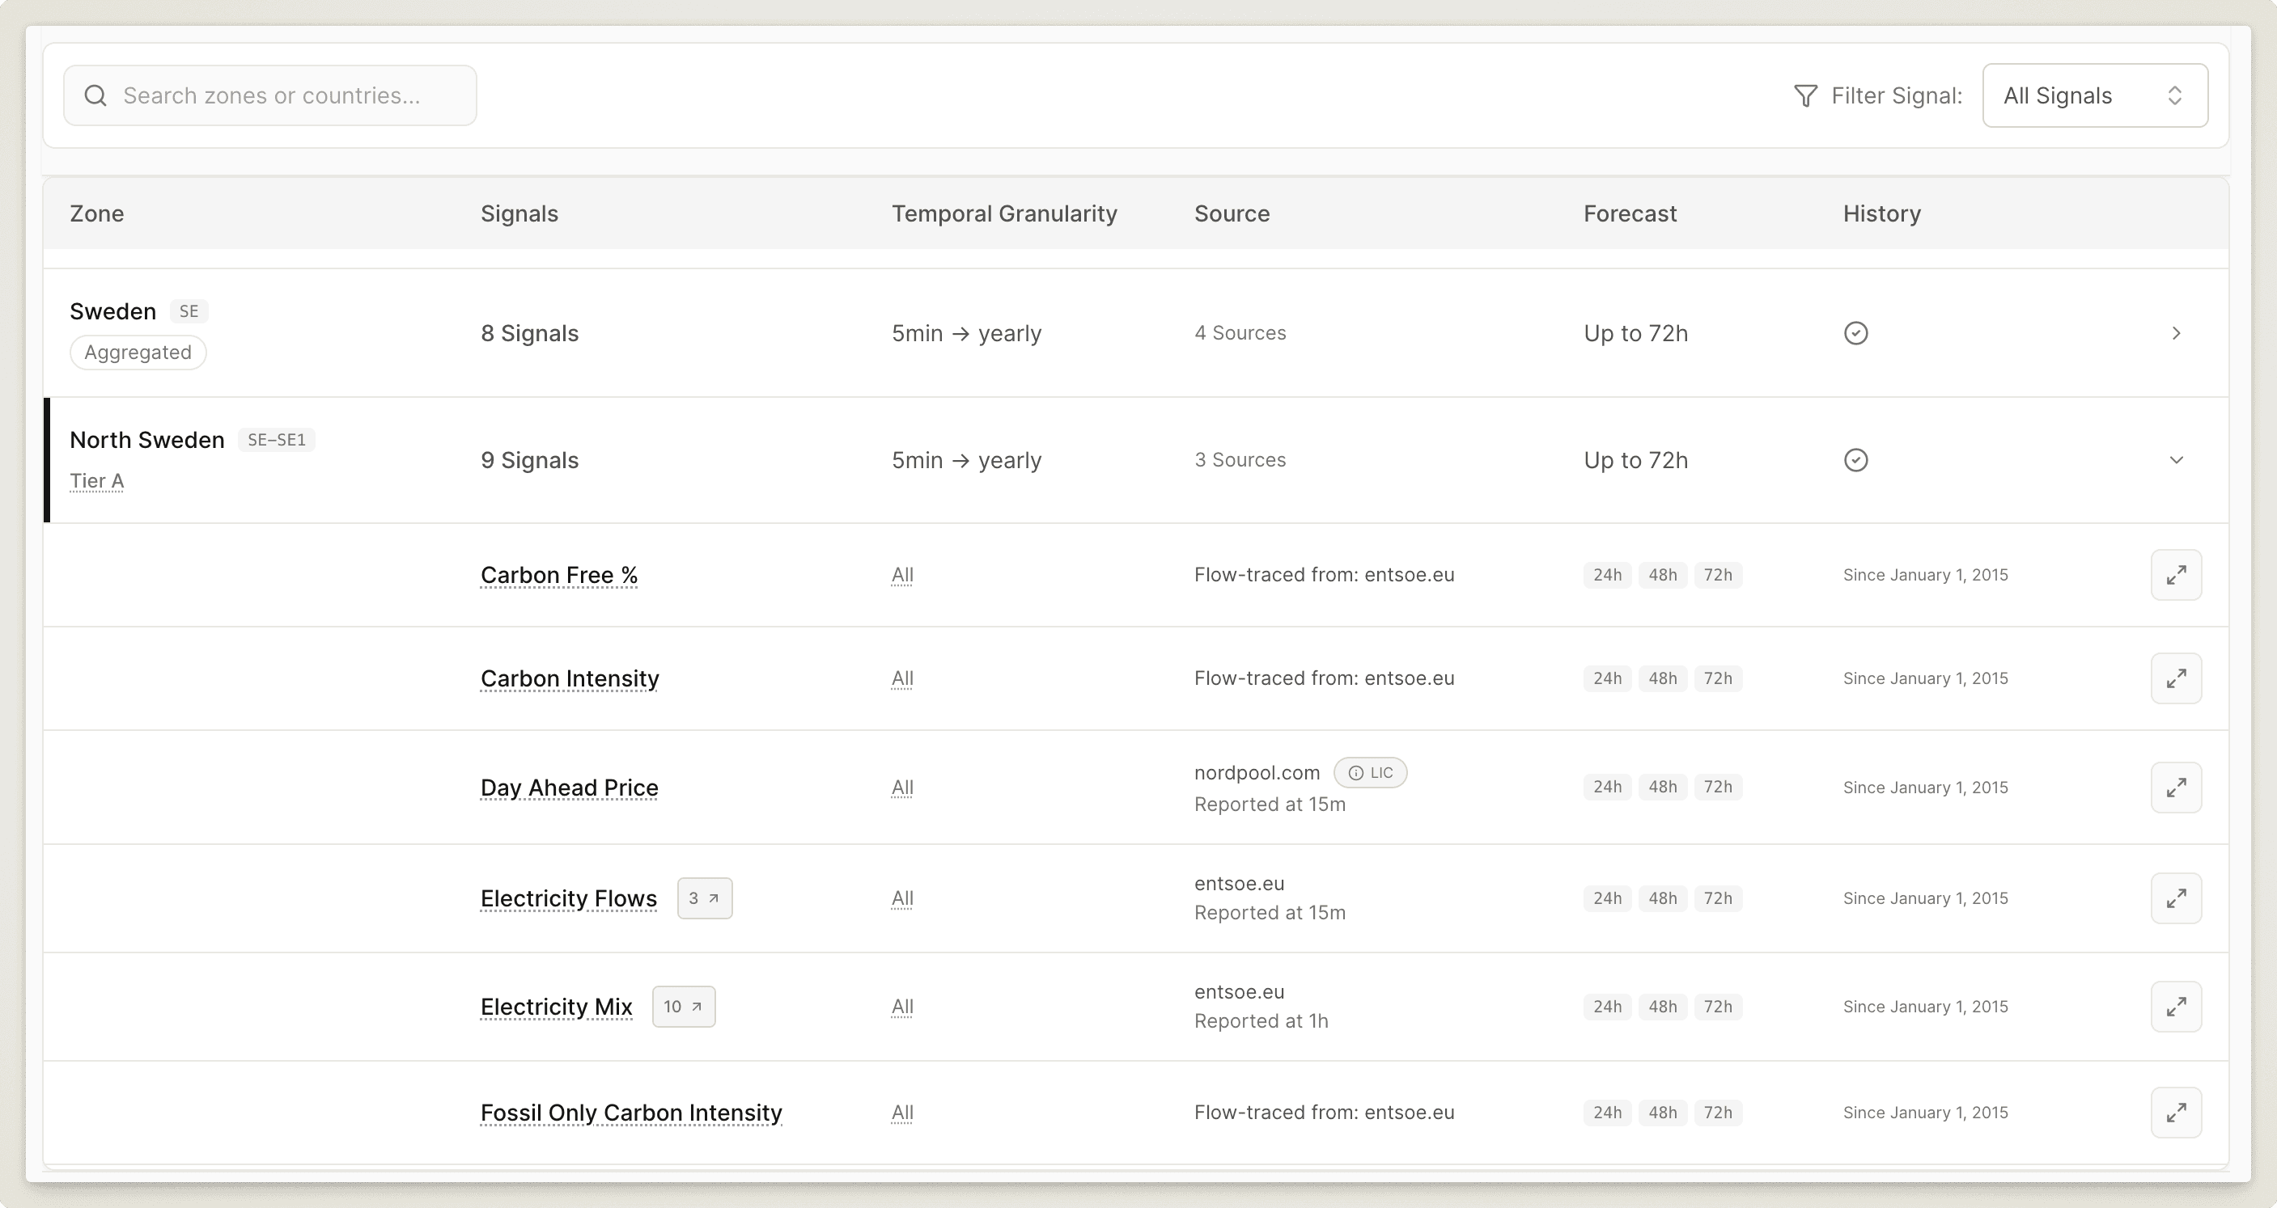Screen dimensions: 2277x1208
Task: Expand the Sweden zone row chevron
Action: [x=2175, y=333]
